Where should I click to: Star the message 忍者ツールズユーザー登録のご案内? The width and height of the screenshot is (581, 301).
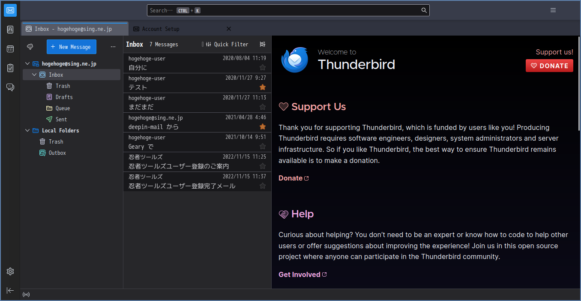click(x=263, y=166)
